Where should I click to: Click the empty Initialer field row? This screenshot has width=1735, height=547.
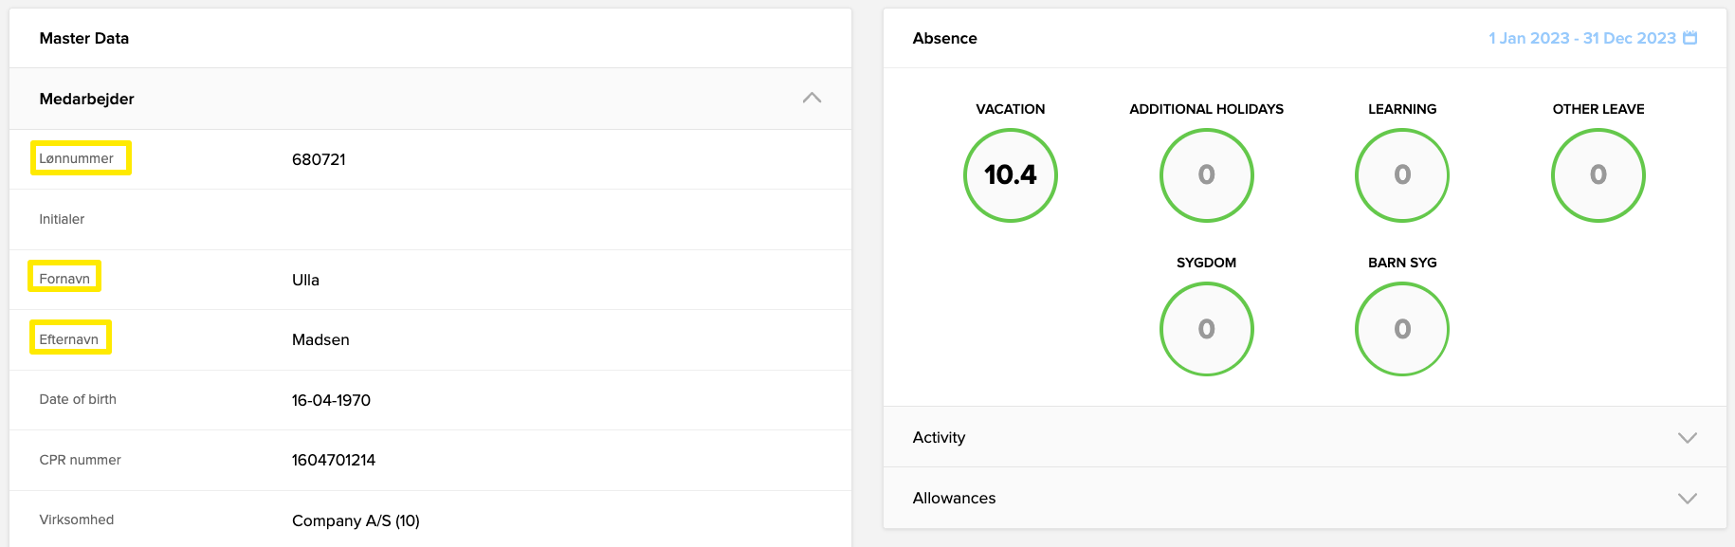427,219
